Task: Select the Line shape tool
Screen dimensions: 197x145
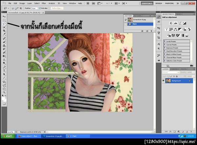Action: click(x=4, y=78)
